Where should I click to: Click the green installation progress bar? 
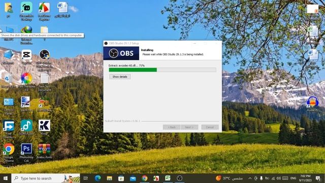(x=162, y=70)
